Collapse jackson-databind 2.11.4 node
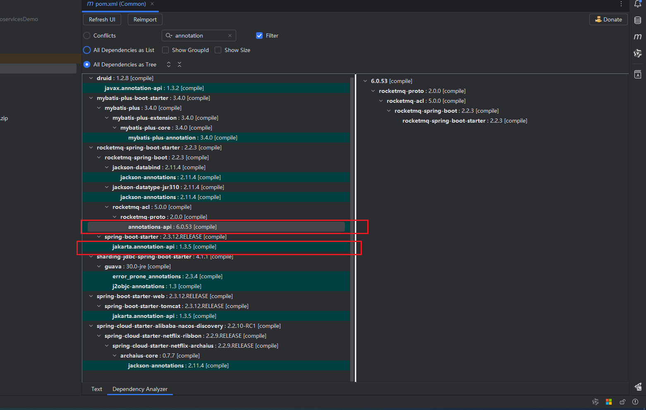646x410 pixels. click(107, 167)
